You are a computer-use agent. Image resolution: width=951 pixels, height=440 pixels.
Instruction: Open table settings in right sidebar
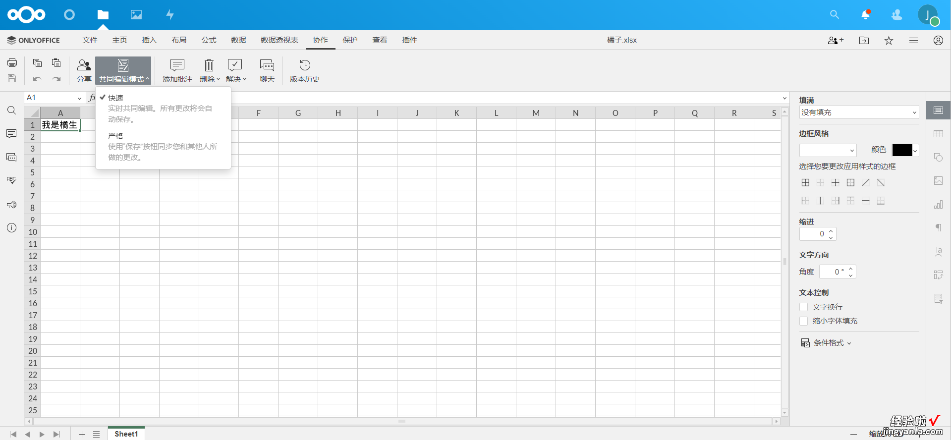tap(938, 134)
